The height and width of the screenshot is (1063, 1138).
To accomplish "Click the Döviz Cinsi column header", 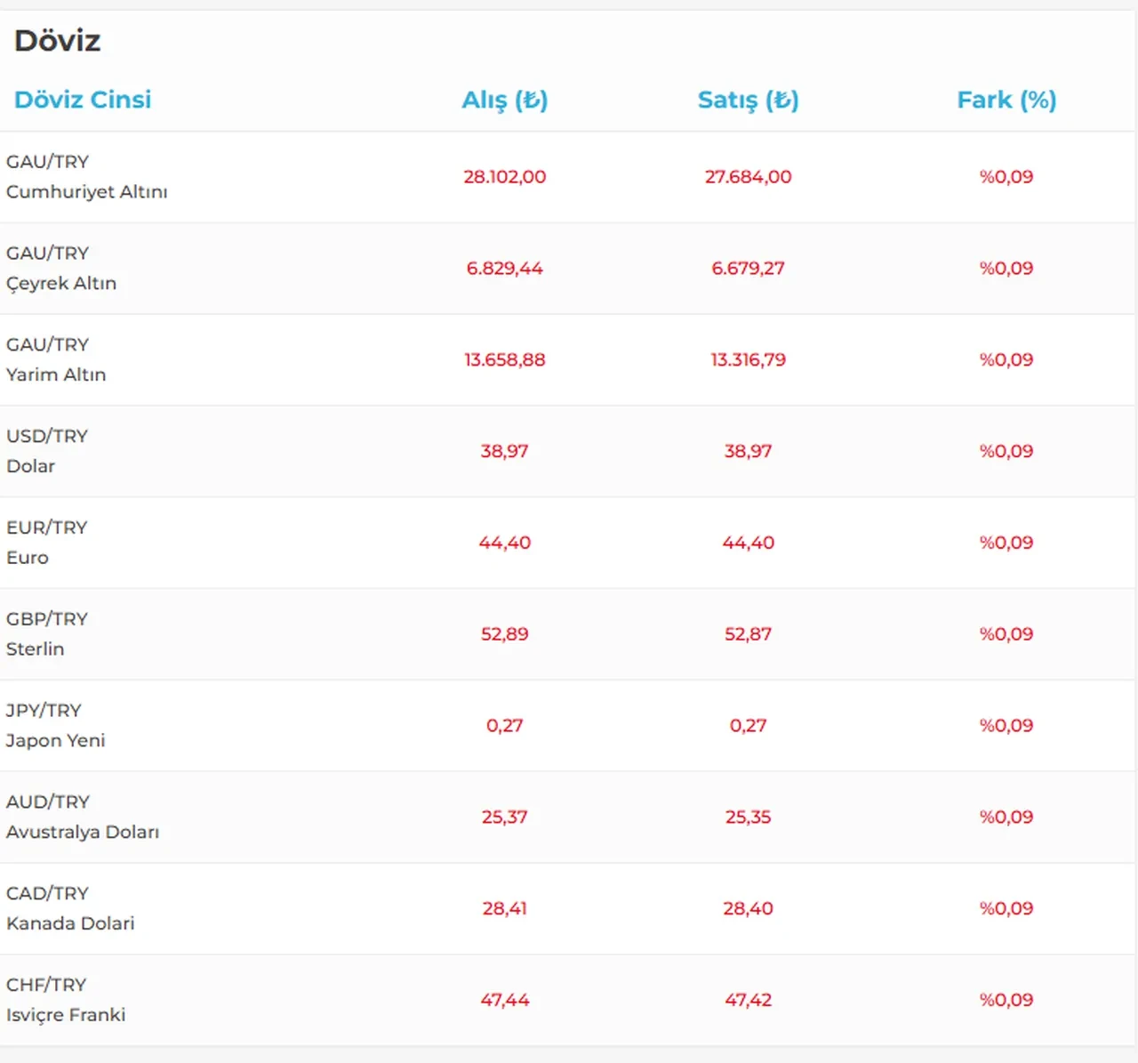I will [x=83, y=100].
